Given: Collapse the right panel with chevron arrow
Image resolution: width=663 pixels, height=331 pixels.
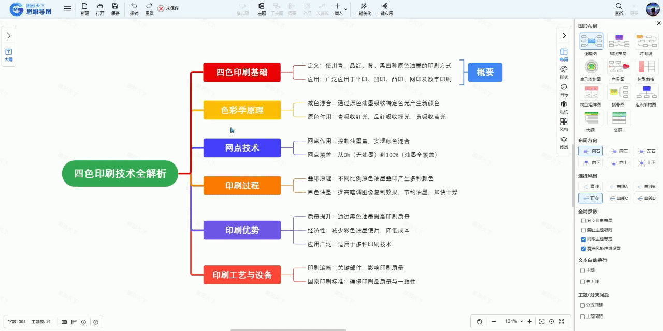Looking at the screenshot, I should point(564,36).
